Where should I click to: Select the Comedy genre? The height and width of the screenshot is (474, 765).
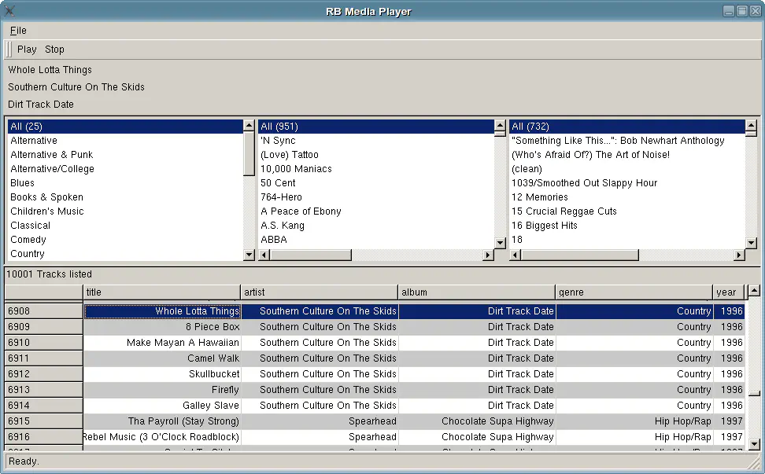click(x=28, y=239)
